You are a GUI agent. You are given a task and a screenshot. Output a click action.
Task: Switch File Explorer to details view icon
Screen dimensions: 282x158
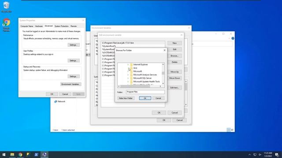coord(228,130)
